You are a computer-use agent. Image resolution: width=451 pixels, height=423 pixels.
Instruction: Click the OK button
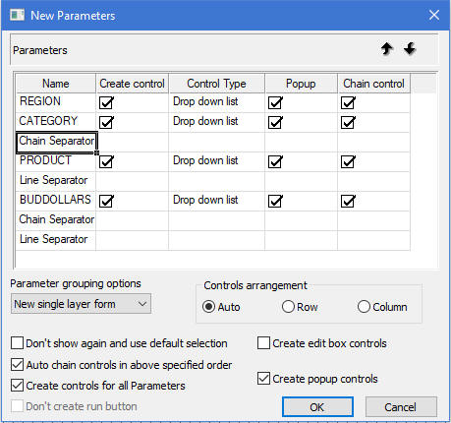point(317,407)
